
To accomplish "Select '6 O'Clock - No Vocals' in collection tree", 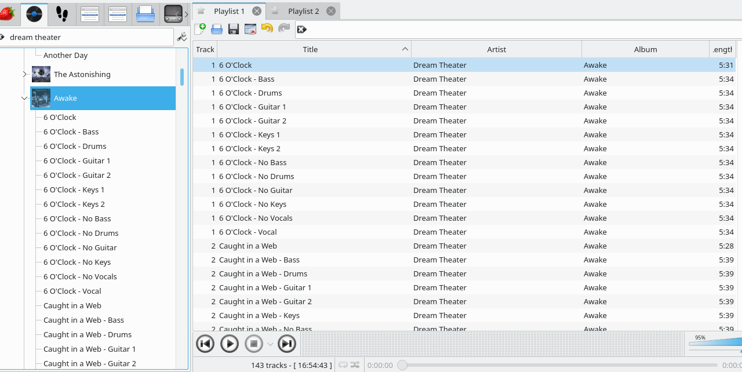I will click(80, 276).
